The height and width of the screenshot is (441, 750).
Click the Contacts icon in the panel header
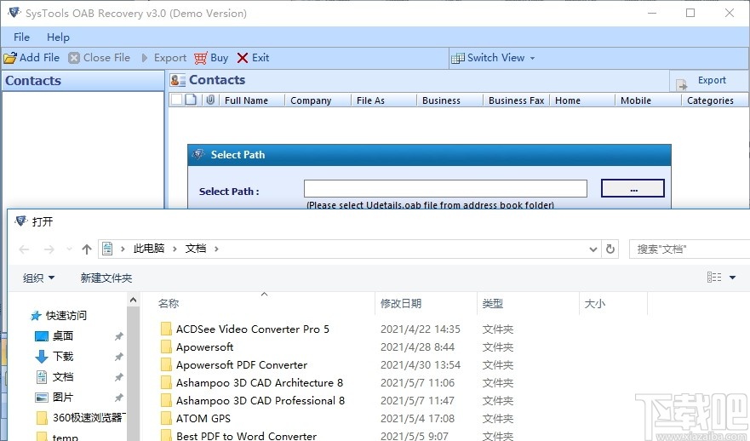[x=178, y=80]
